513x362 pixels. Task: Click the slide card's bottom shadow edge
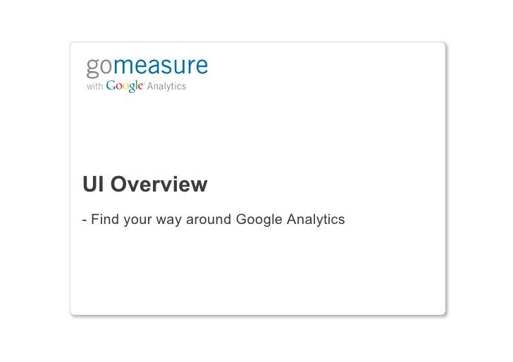(x=256, y=314)
